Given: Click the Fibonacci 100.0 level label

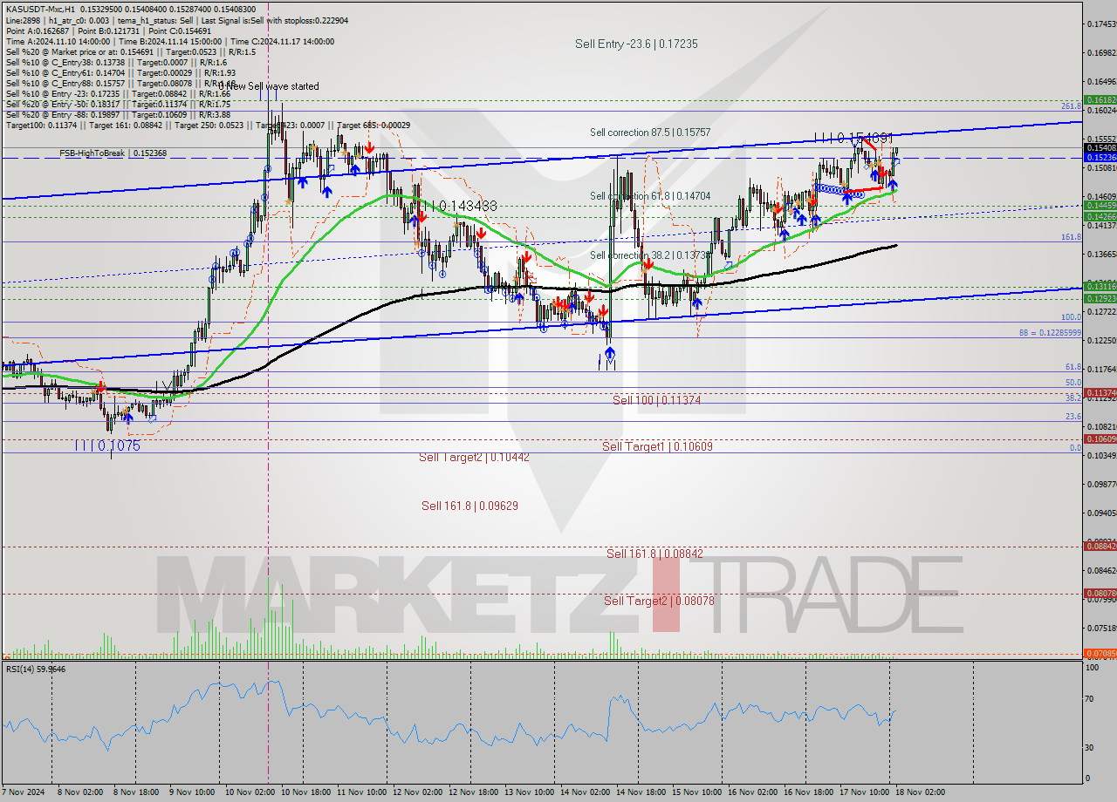Looking at the screenshot, I should [x=1071, y=317].
